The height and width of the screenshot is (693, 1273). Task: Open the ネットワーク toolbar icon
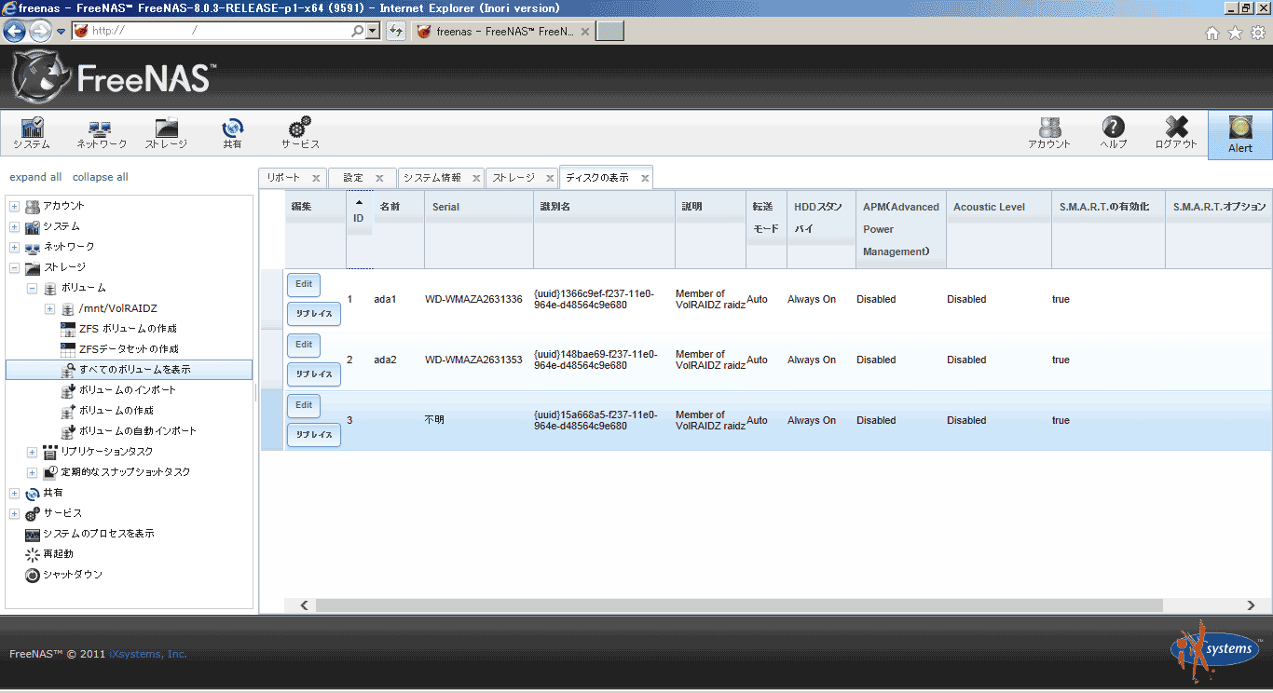pyautogui.click(x=101, y=133)
